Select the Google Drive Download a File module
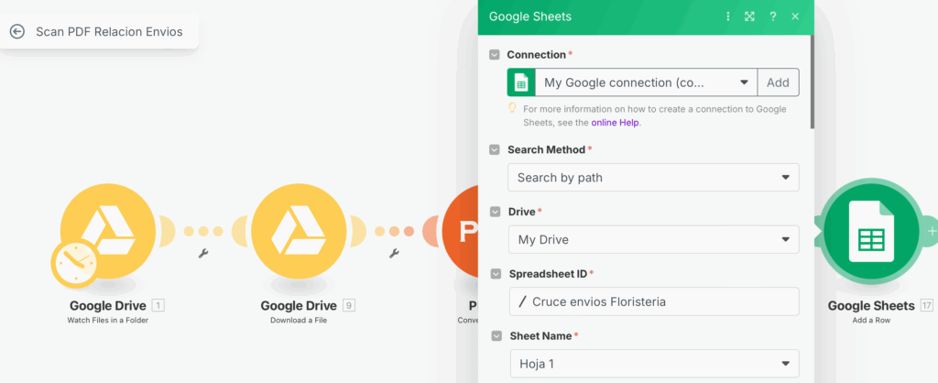 tap(299, 231)
